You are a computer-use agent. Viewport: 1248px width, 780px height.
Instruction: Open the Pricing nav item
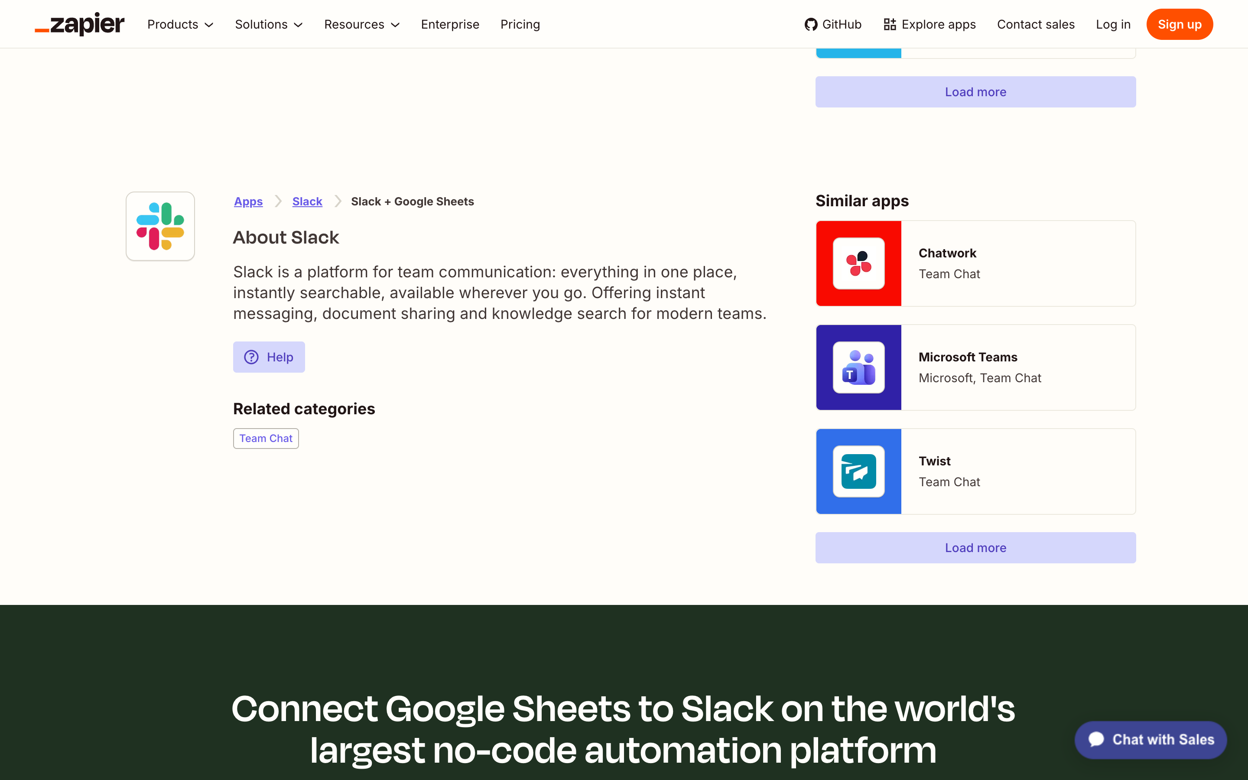tap(520, 24)
